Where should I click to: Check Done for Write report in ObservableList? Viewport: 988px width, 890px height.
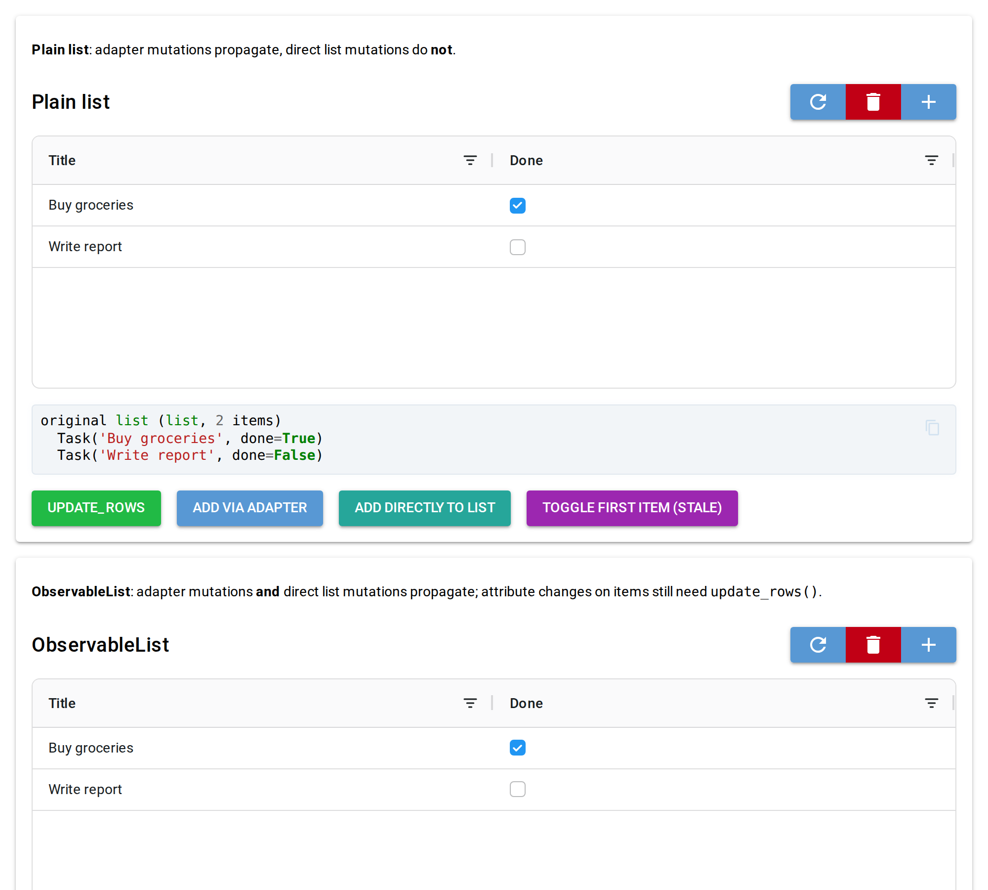click(x=518, y=789)
